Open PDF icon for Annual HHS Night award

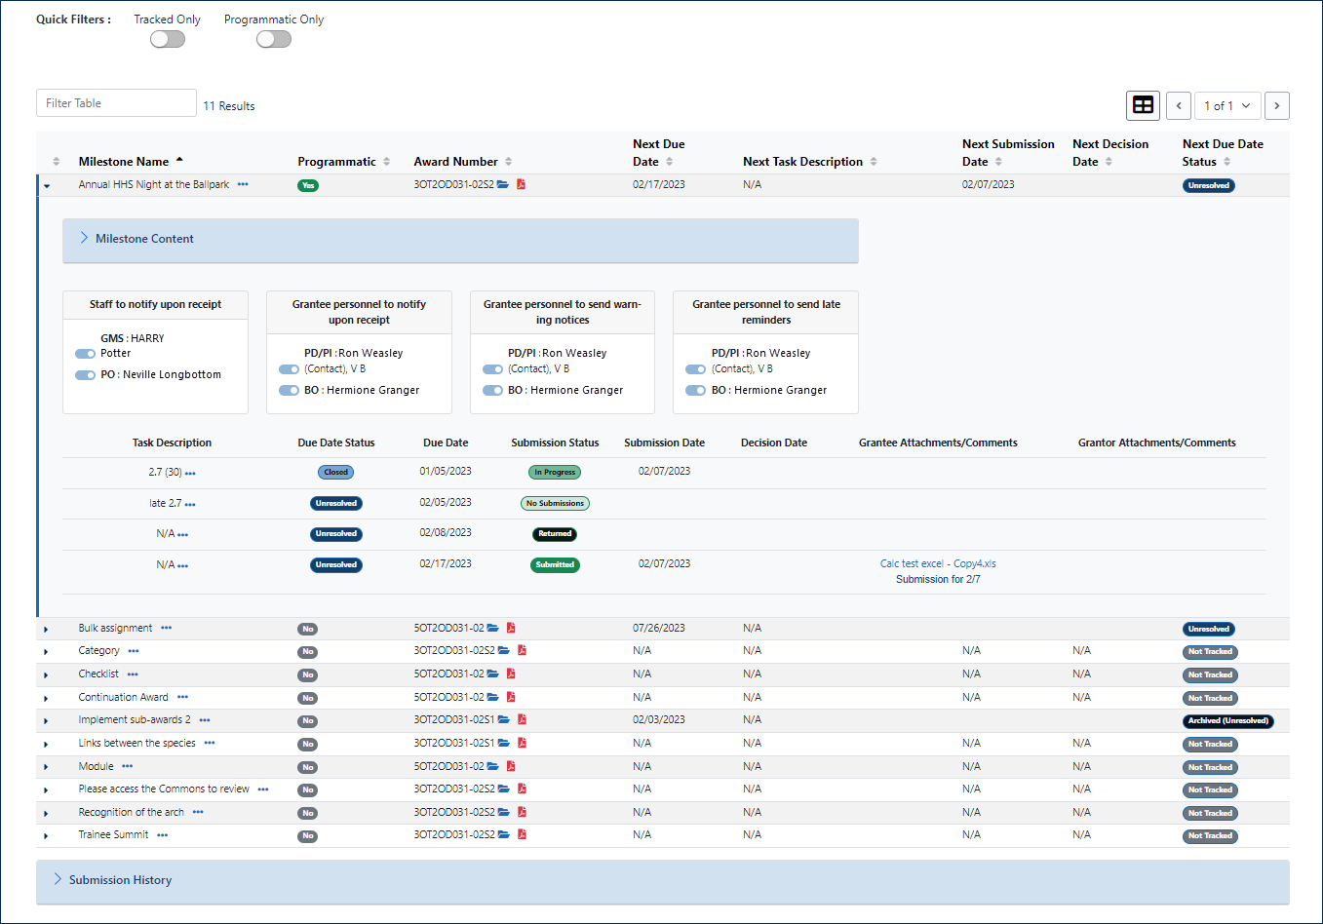pos(521,184)
